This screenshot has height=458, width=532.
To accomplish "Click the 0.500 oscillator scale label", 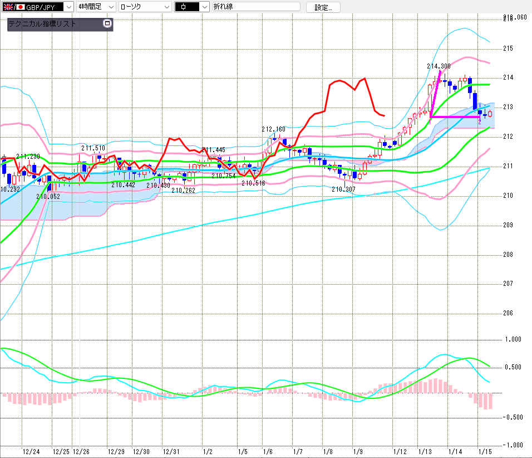I will point(511,367).
